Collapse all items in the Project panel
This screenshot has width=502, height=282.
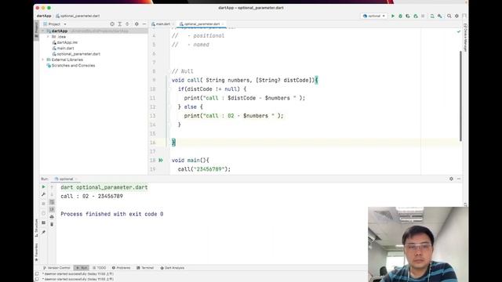[127, 24]
